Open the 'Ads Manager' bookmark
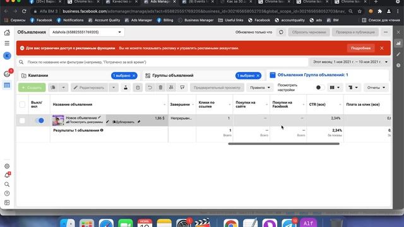The height and width of the screenshot is (227, 404). click(x=138, y=20)
